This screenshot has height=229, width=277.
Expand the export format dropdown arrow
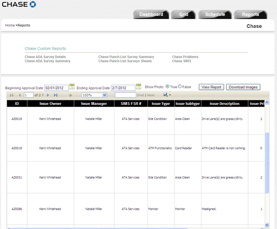[x=170, y=95]
